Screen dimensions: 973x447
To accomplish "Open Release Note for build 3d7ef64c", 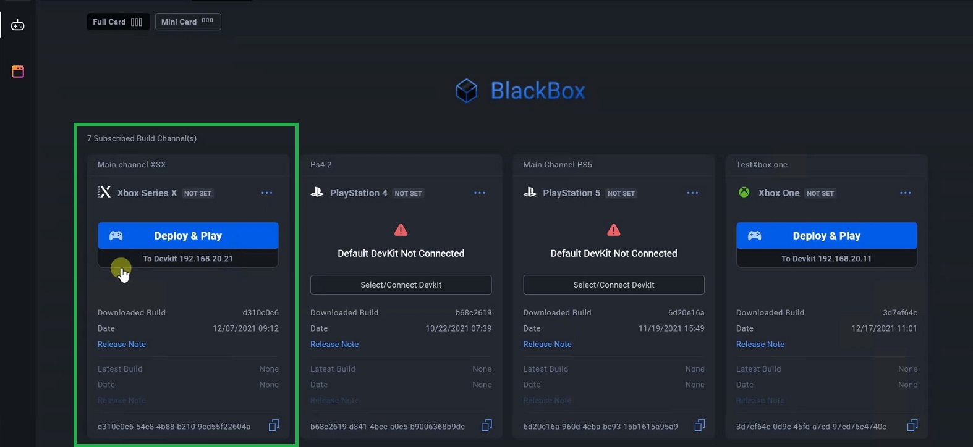I will (760, 345).
